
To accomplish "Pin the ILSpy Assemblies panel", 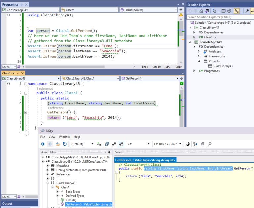I will click(109, 152).
